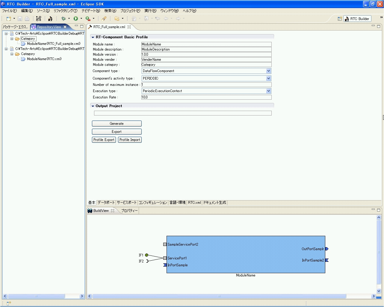Collapse the RT-Component Basic Profile section
Screen dimensions: 384x307
93,37
